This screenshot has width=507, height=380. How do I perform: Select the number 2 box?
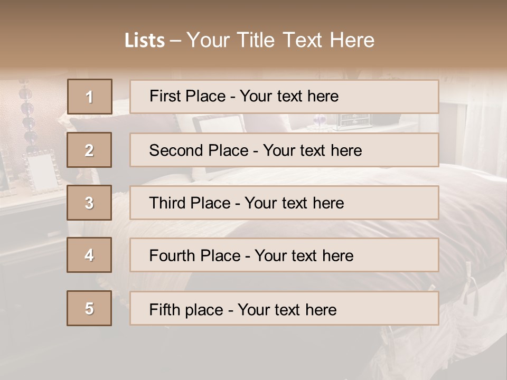point(89,150)
